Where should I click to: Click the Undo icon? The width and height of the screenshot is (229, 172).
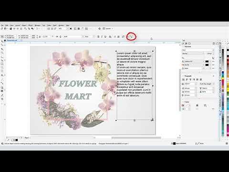click(x=37, y=29)
